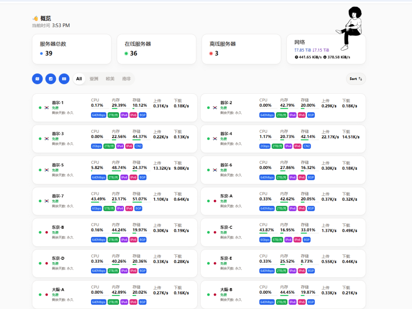The image size is (412, 309).
Task: Click the waving hand emoji beside 概览
Action: pos(35,19)
